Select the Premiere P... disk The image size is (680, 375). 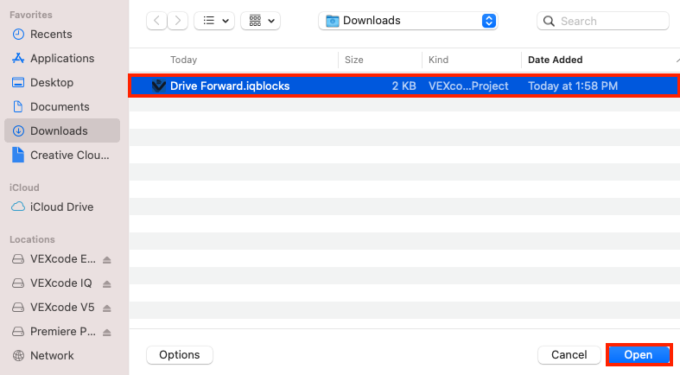coord(63,332)
